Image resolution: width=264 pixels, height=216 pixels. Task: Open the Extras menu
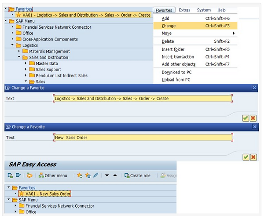coord(184,10)
